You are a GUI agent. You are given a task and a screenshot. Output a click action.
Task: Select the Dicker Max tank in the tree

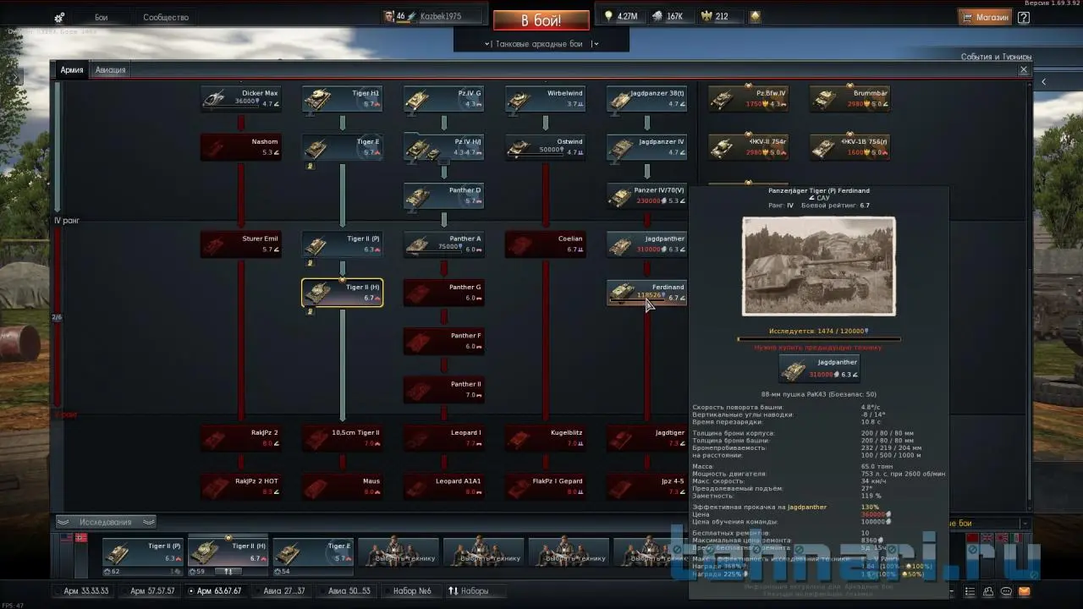[x=241, y=98]
